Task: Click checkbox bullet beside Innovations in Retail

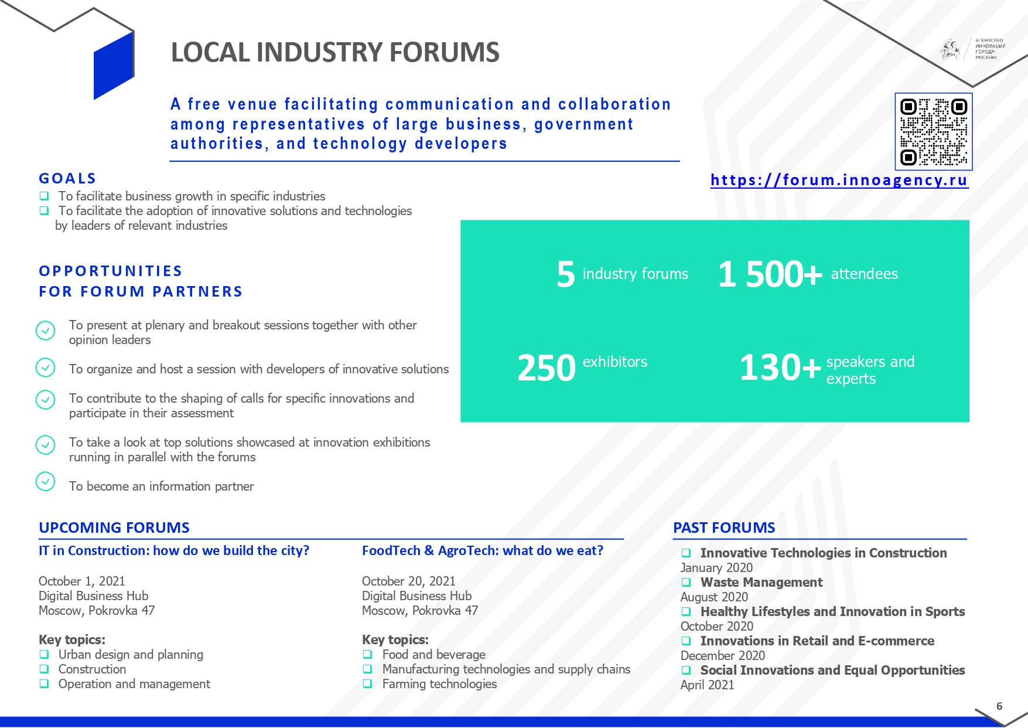Action: click(x=686, y=641)
